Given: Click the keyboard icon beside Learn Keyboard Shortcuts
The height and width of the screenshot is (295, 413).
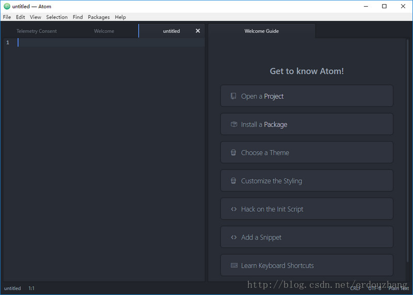Looking at the screenshot, I should [234, 265].
